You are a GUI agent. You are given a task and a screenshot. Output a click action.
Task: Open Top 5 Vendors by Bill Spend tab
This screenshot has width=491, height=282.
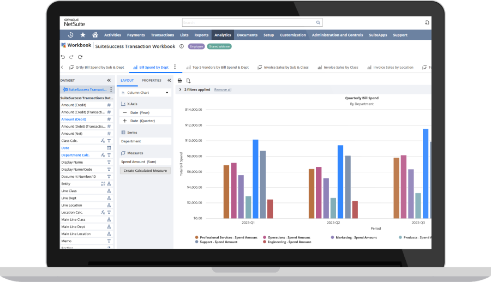[x=217, y=67]
